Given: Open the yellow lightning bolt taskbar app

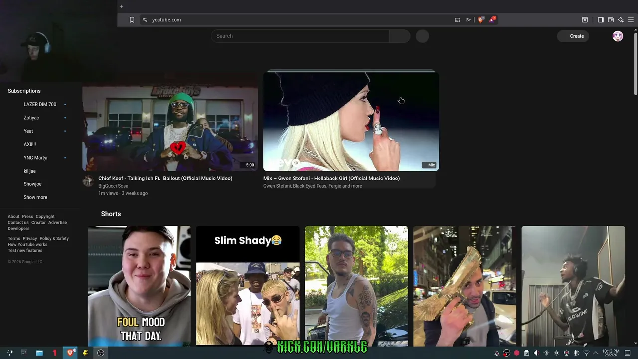Looking at the screenshot, I should (85, 353).
